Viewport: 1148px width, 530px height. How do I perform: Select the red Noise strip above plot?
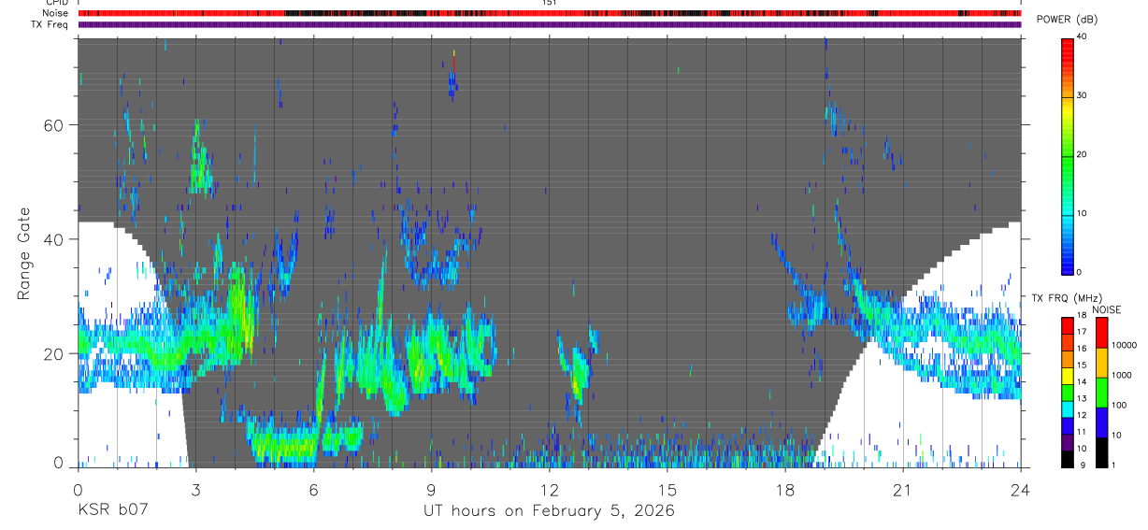coord(550,13)
